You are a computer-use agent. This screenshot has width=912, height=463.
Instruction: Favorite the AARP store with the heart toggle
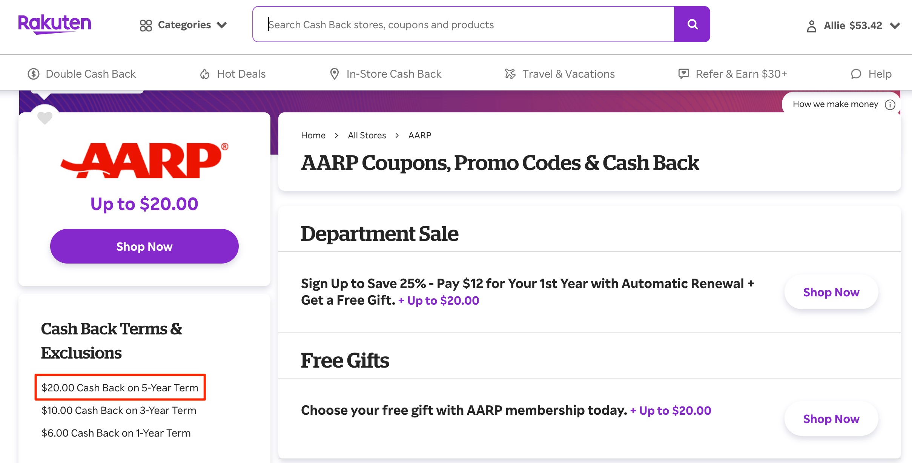(x=45, y=118)
